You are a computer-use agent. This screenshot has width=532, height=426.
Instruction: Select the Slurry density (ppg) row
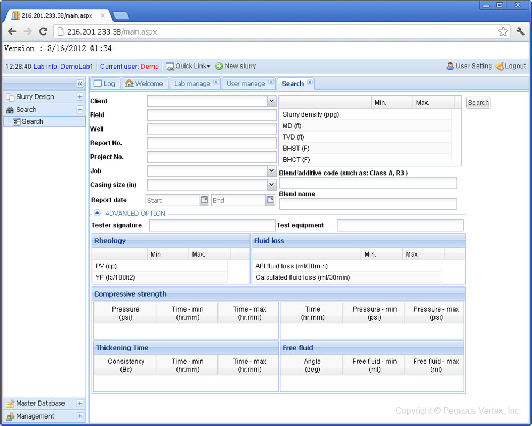365,114
